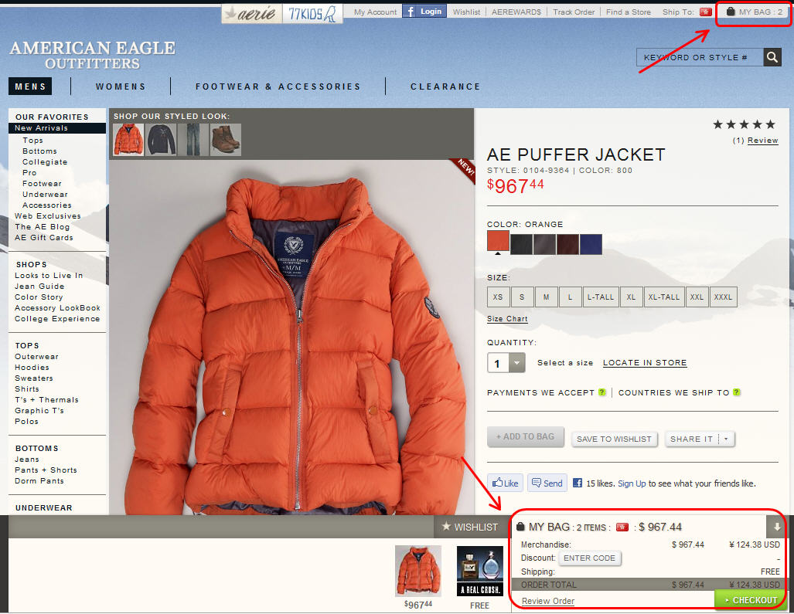This screenshot has height=614, width=794.
Task: Click the flag icon in My Bag bar
Action: point(622,527)
